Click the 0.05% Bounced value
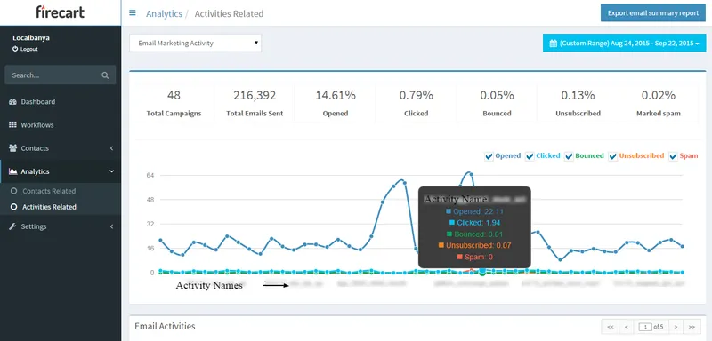This screenshot has width=712, height=341. coord(497,96)
